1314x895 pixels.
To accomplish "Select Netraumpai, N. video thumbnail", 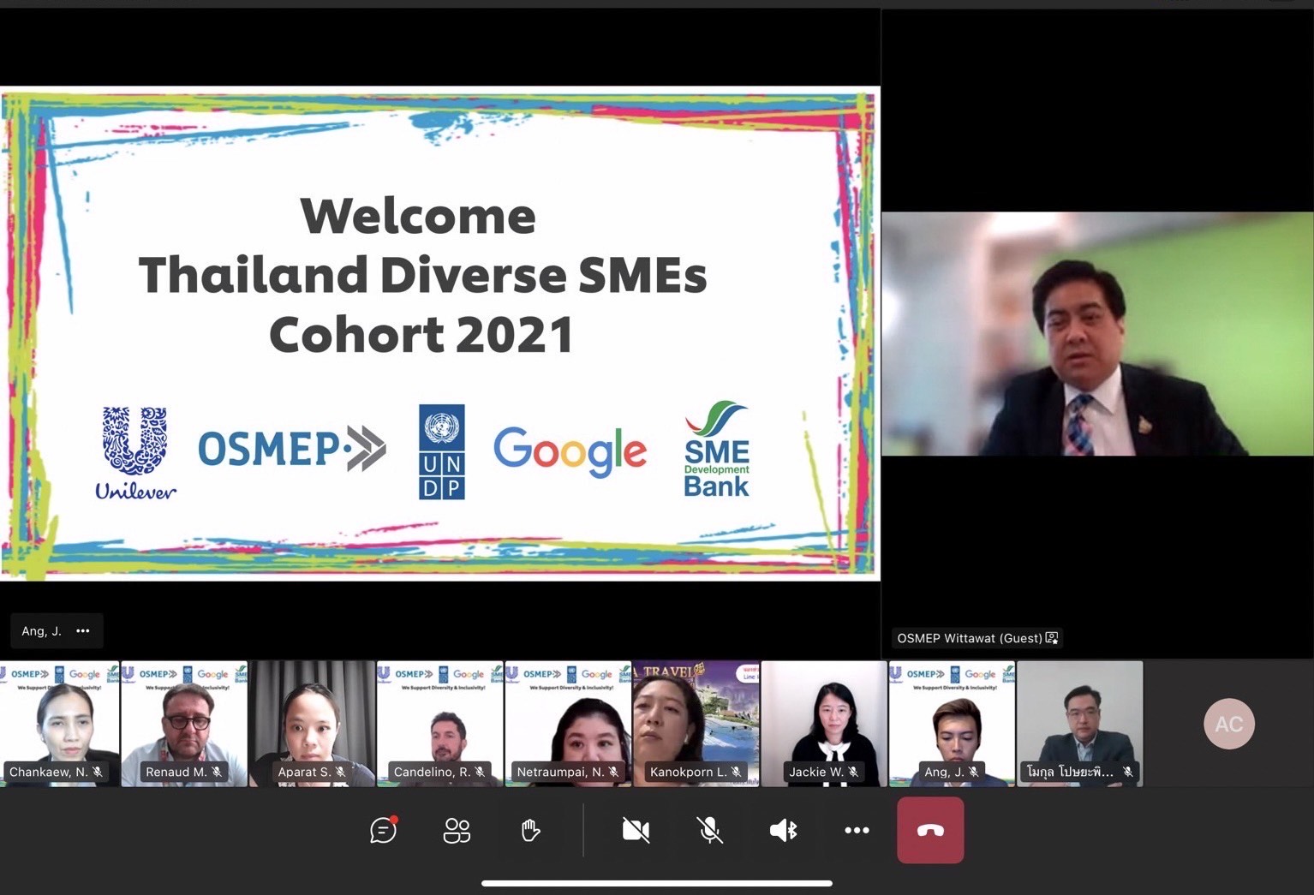I will pyautogui.click(x=568, y=724).
